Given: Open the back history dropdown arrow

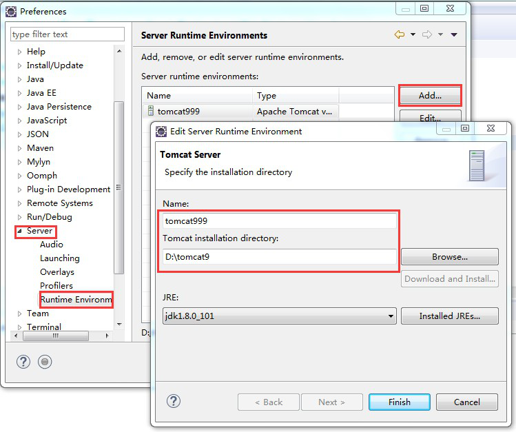Looking at the screenshot, I should point(413,35).
